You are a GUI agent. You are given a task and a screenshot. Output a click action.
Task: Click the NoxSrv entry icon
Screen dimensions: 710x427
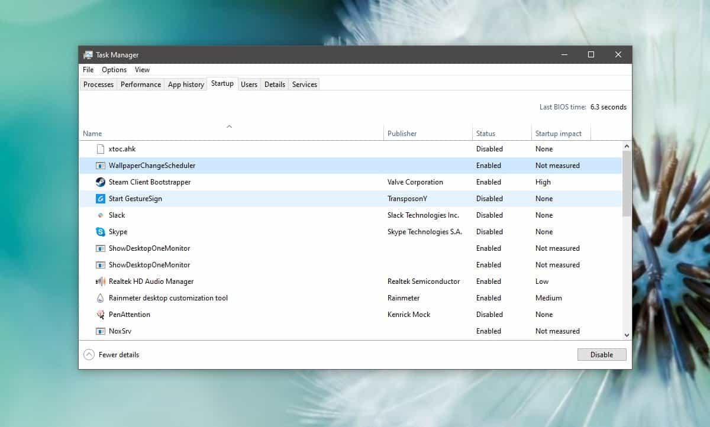tap(100, 331)
